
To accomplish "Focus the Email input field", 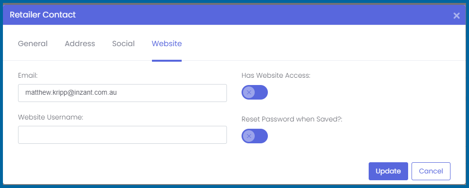I will [122, 93].
